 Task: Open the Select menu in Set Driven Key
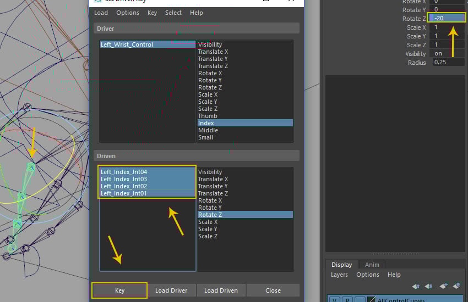[173, 13]
